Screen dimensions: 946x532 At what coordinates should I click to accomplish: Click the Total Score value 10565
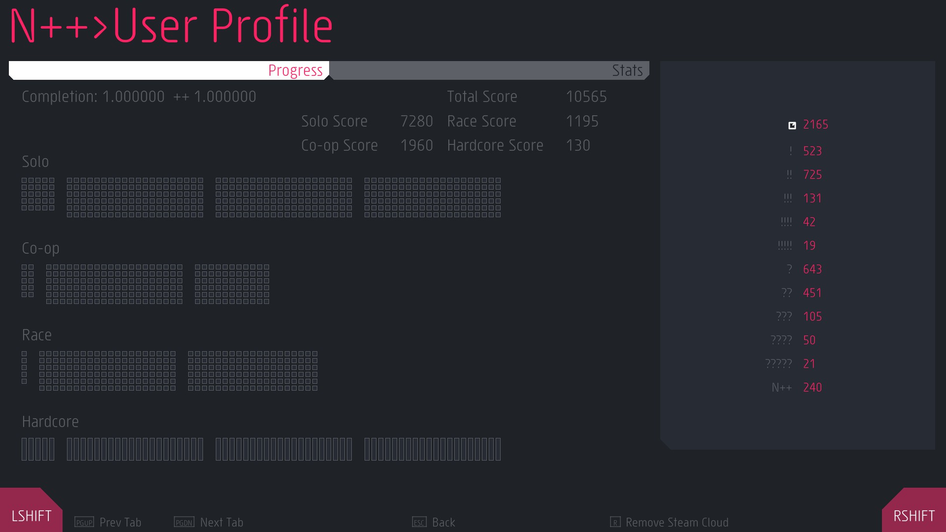tap(586, 97)
